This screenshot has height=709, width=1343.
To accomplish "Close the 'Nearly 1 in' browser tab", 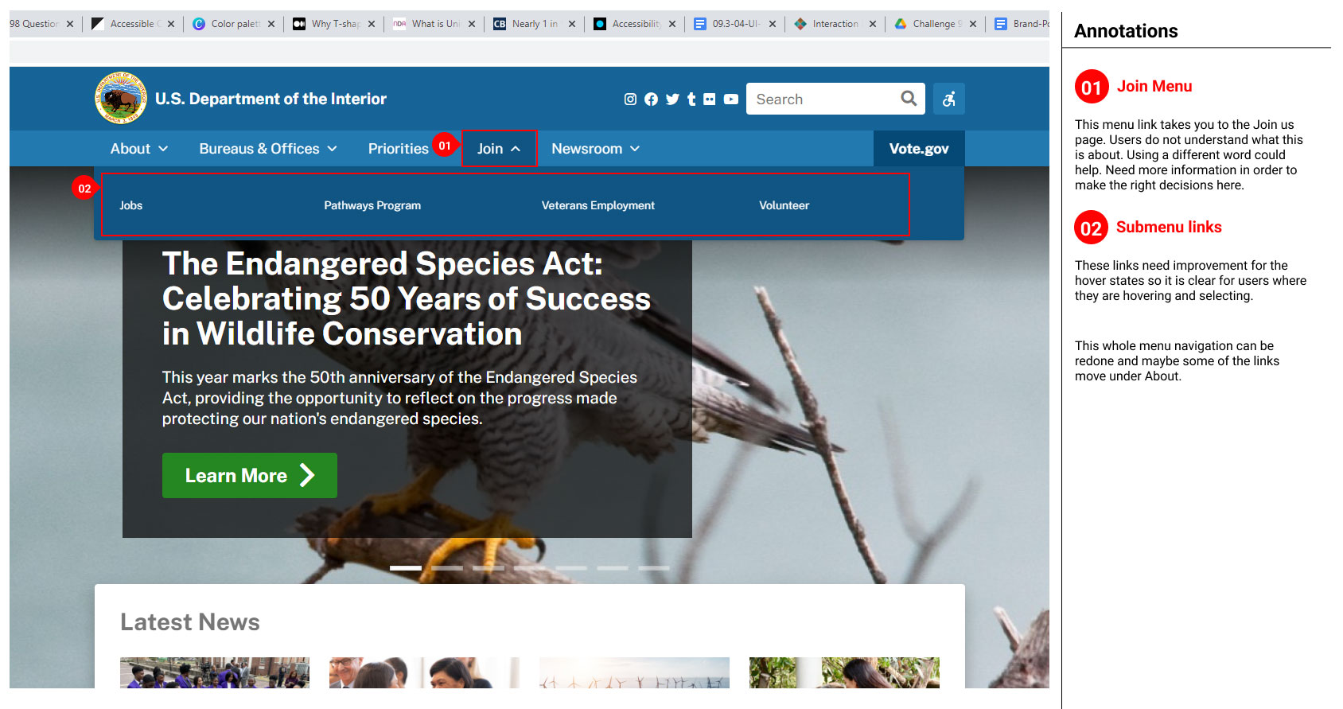I will click(572, 24).
